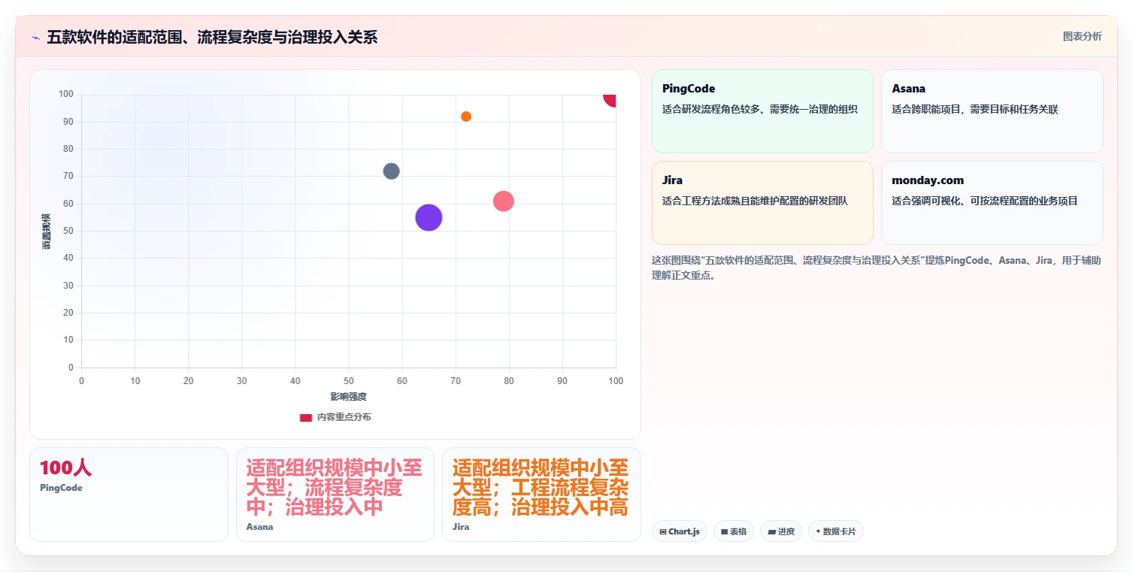Click the icon inside the 表格 tag

tap(724, 532)
